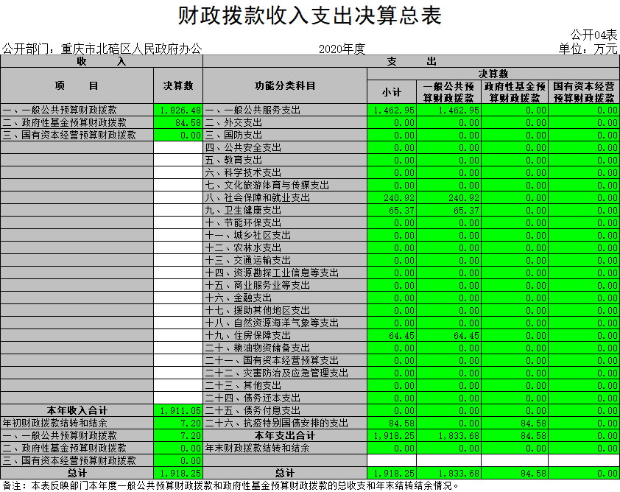Click the 项目 column header
The height and width of the screenshot is (492, 620).
pos(77,86)
